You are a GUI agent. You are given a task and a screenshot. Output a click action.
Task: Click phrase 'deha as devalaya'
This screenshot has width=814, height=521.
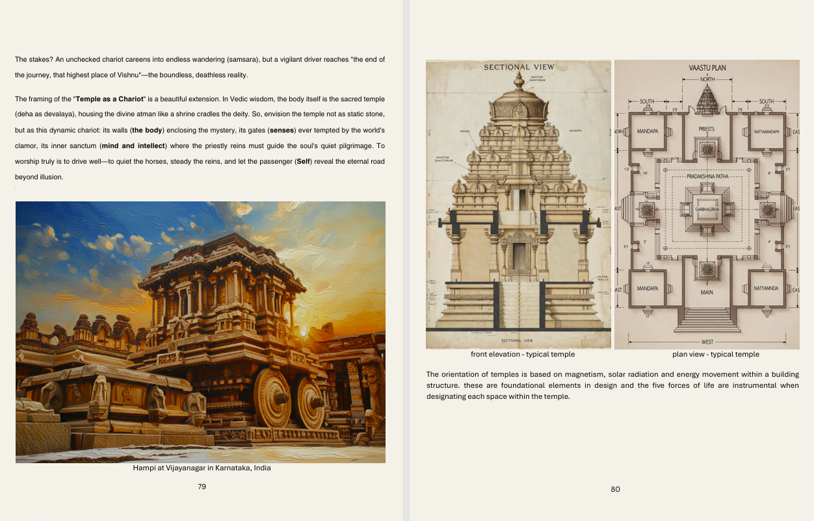[x=43, y=115]
